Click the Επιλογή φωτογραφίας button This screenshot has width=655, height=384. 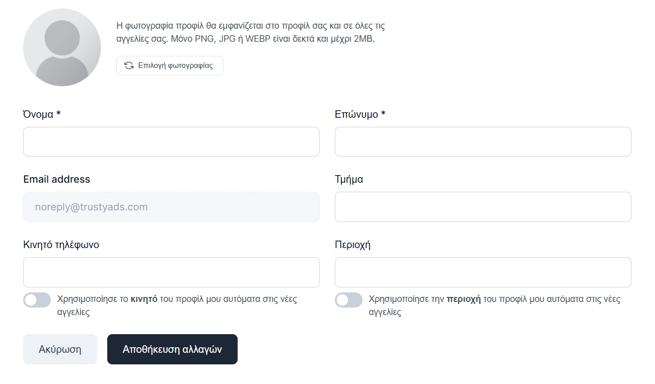(170, 65)
